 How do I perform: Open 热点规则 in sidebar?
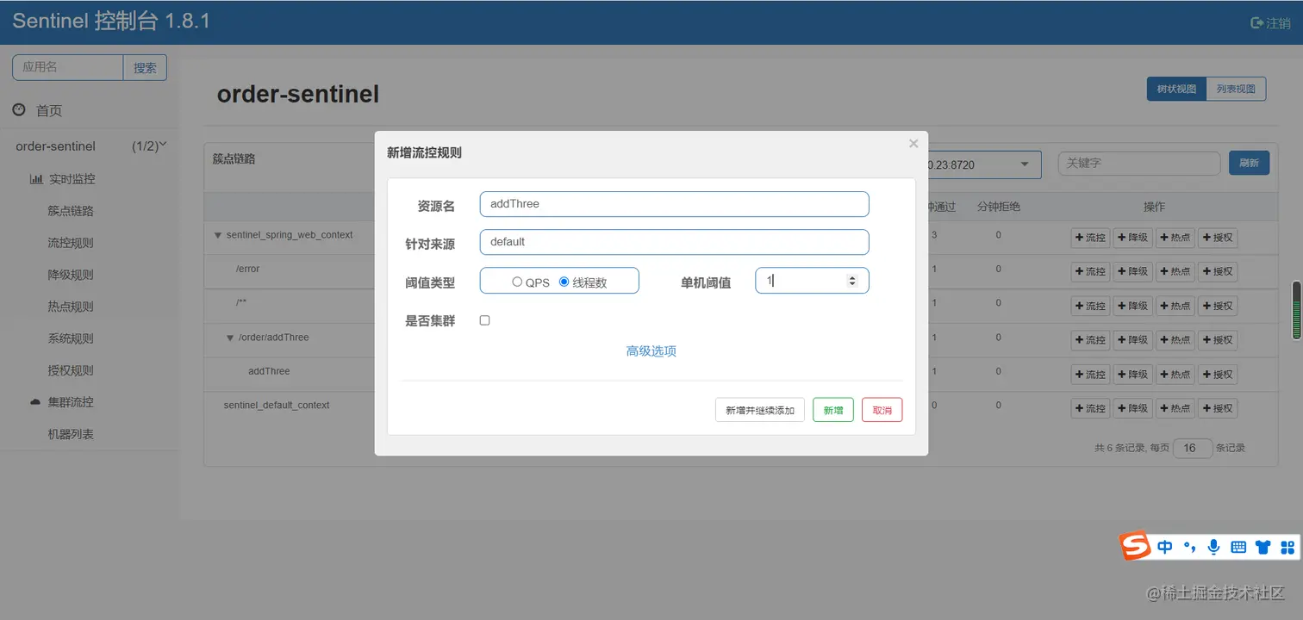(71, 307)
